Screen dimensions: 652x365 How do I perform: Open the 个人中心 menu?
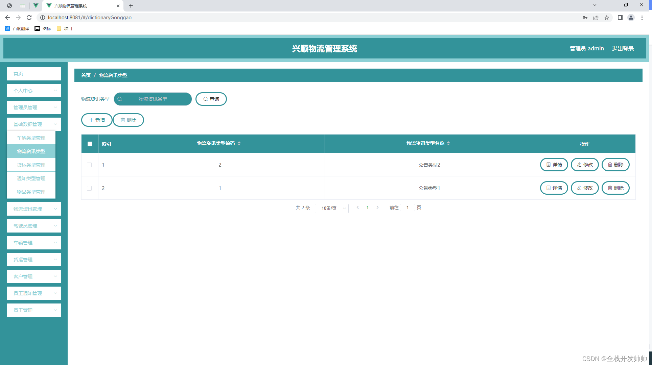(x=33, y=90)
